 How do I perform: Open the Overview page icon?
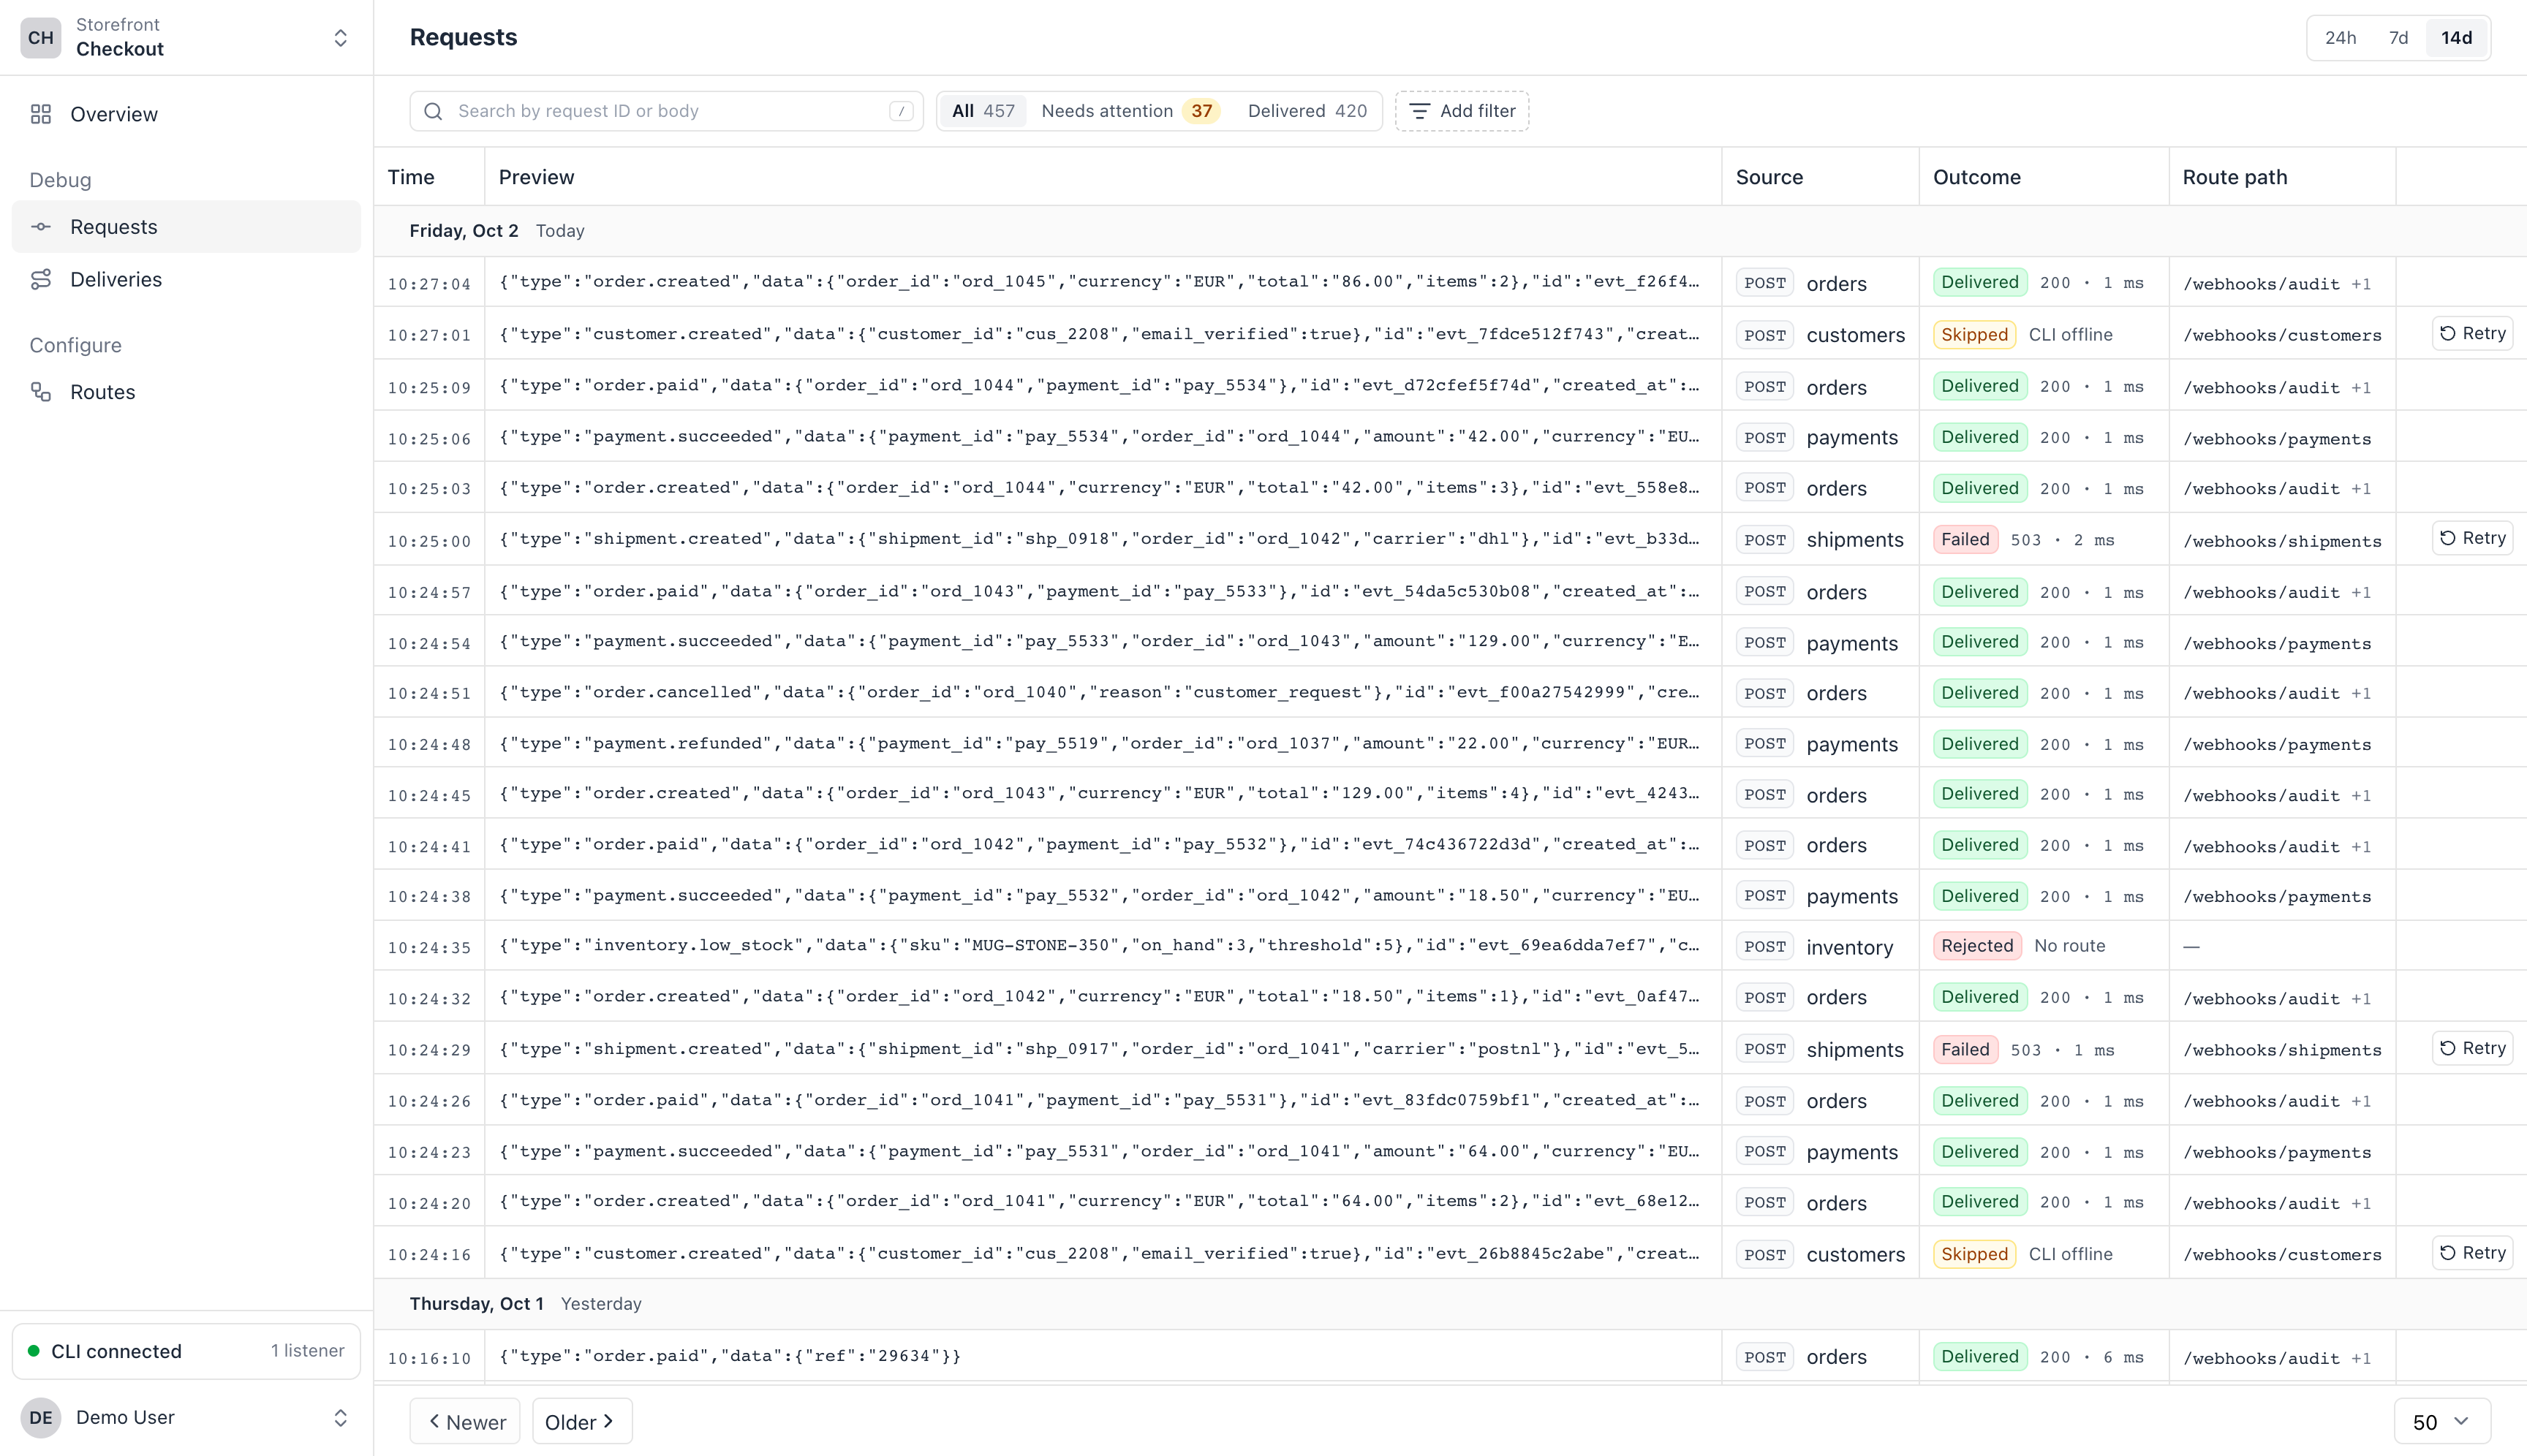coord(41,114)
